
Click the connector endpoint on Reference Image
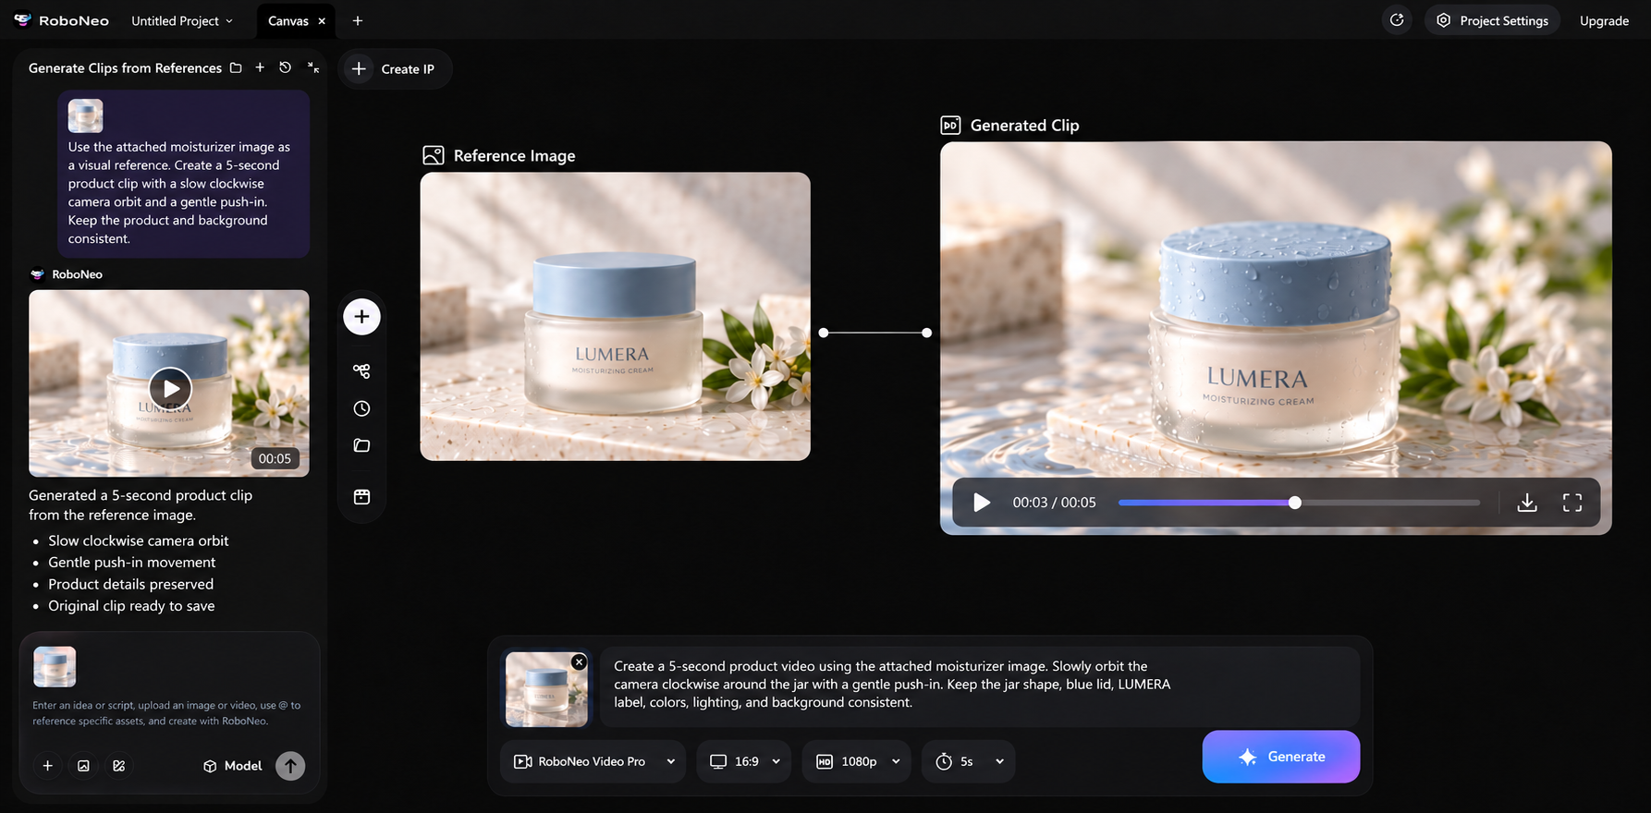(x=823, y=333)
